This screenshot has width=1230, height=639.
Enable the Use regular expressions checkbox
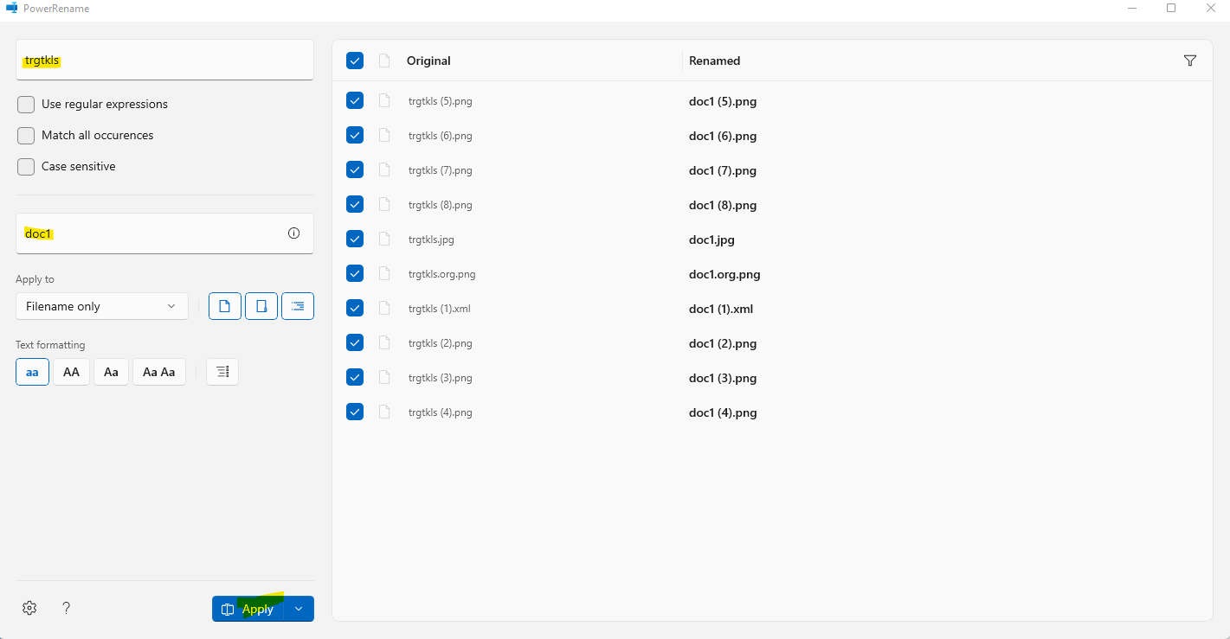[26, 105]
